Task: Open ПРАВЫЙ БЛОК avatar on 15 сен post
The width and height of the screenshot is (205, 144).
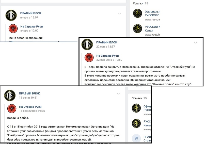Action: tap(10, 95)
